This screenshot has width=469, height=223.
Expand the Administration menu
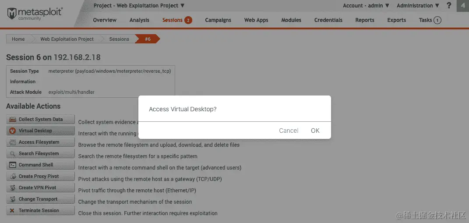[418, 5]
